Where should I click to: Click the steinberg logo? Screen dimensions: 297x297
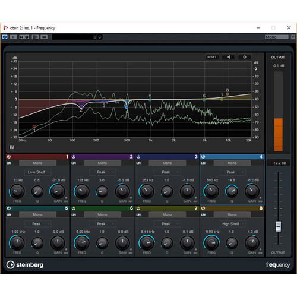pos(25,265)
